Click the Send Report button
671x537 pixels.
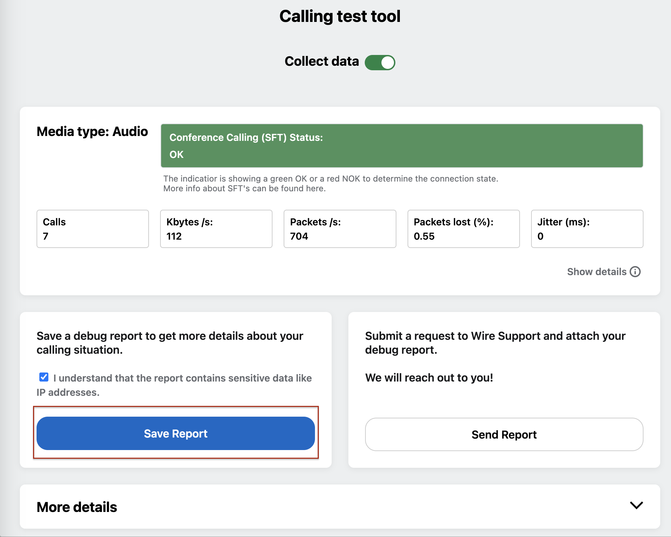(504, 434)
